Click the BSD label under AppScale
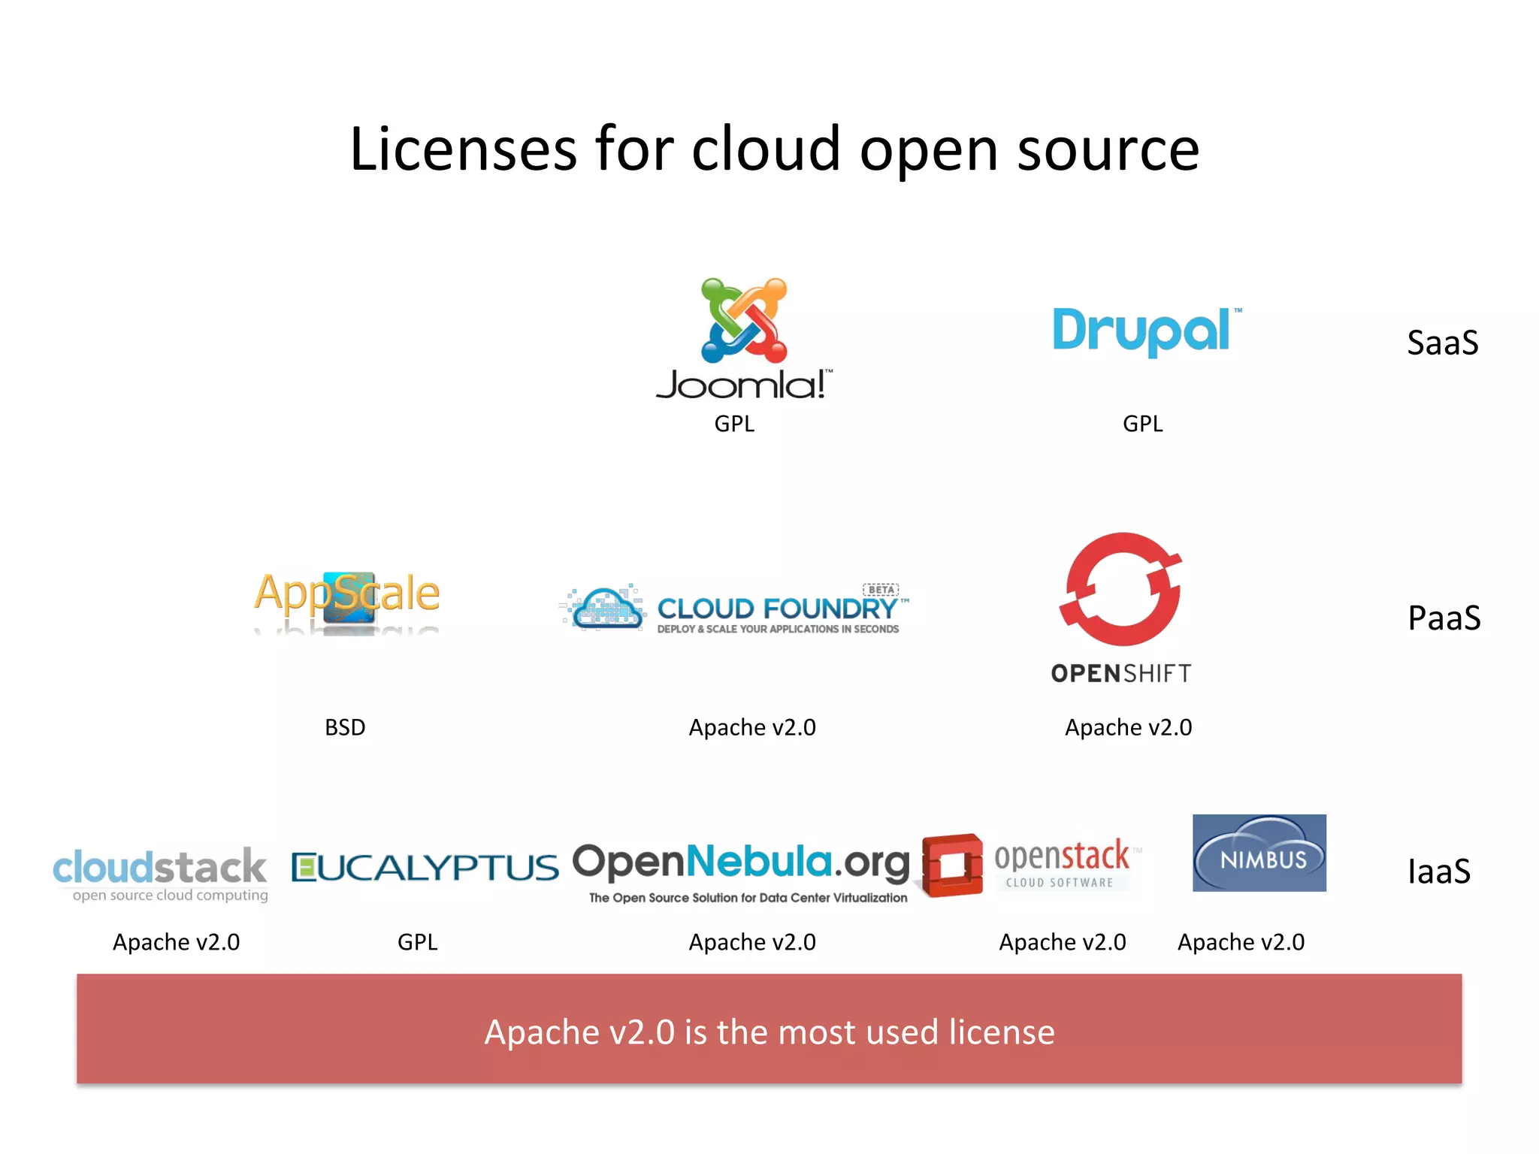Image resolution: width=1539 pixels, height=1154 pixels. tap(345, 727)
